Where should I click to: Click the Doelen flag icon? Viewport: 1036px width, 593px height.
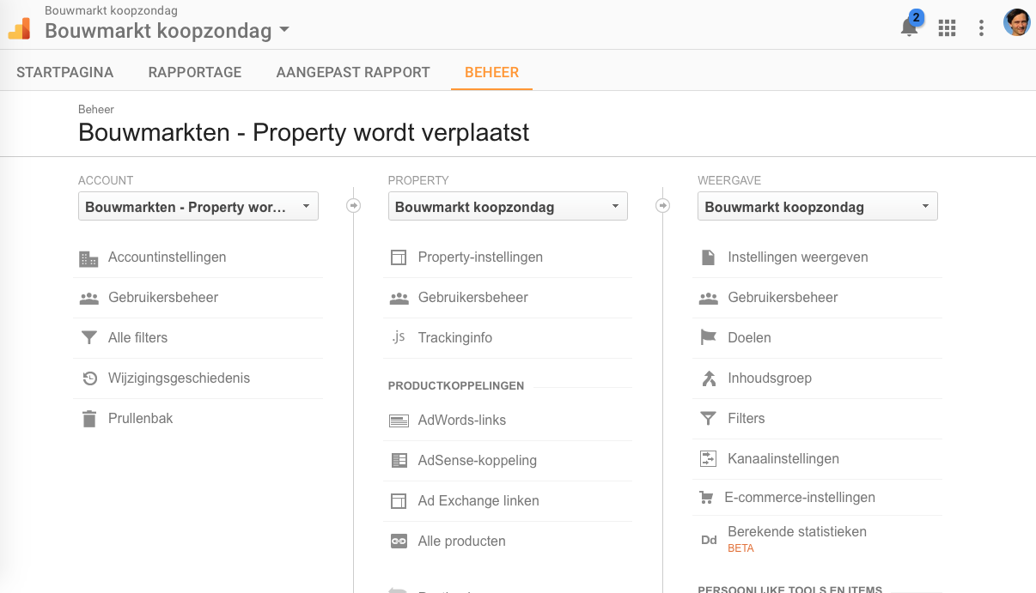click(708, 338)
